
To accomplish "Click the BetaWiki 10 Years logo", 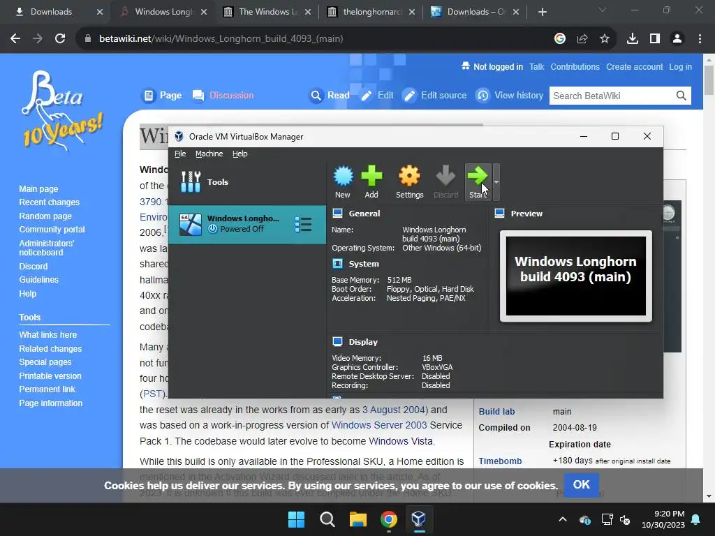I will [61, 111].
